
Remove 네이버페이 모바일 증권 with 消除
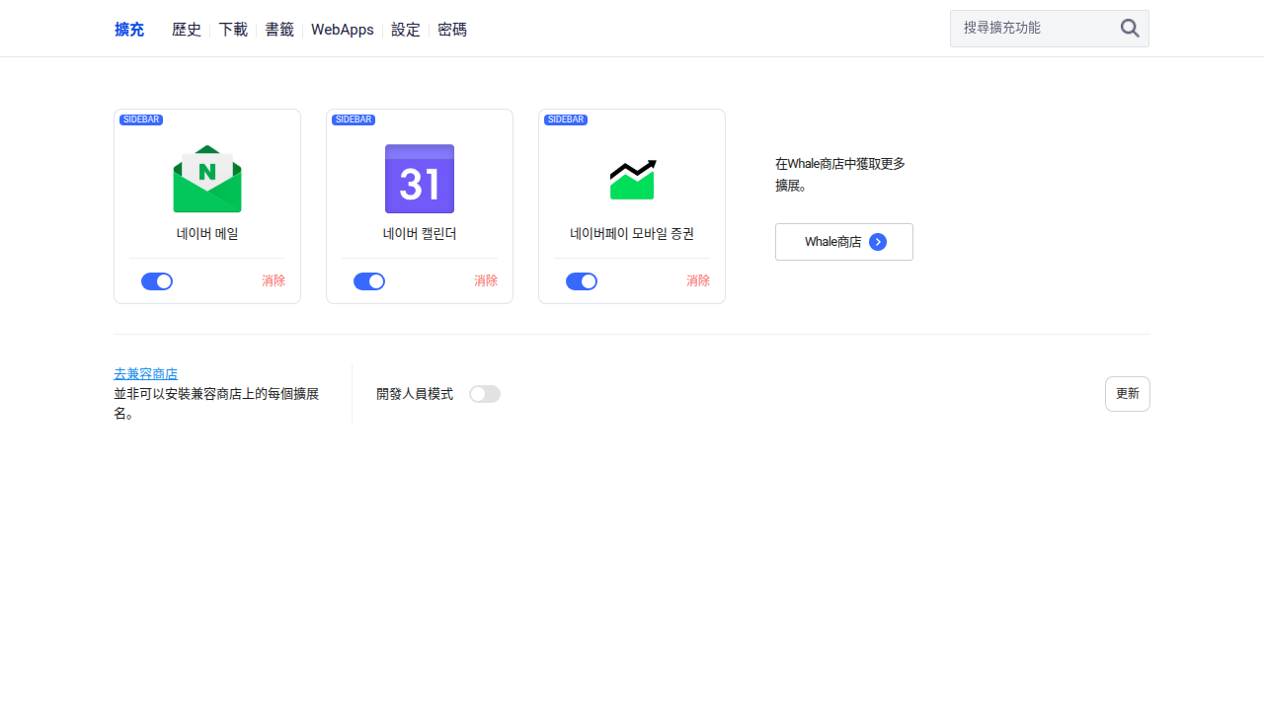[x=698, y=280]
